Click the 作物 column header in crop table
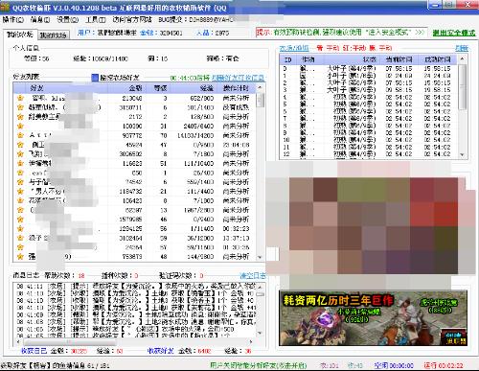Screen dimensions: 479x371 click(x=309, y=59)
